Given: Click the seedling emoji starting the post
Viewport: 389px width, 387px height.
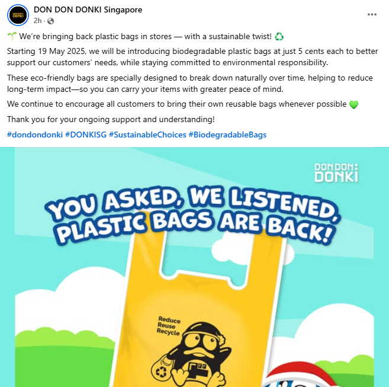Looking at the screenshot, I should tap(12, 37).
